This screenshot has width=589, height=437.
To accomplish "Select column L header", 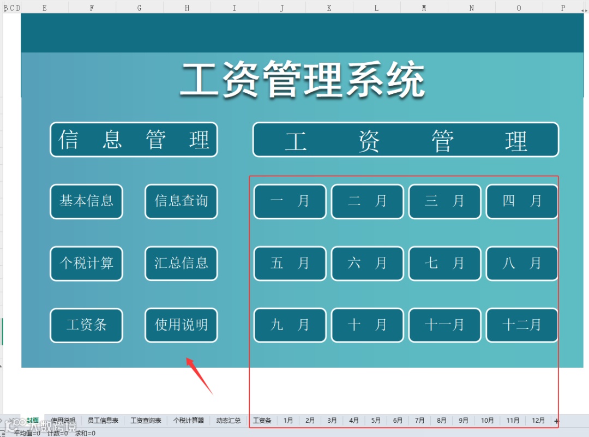I will pyautogui.click(x=377, y=8).
